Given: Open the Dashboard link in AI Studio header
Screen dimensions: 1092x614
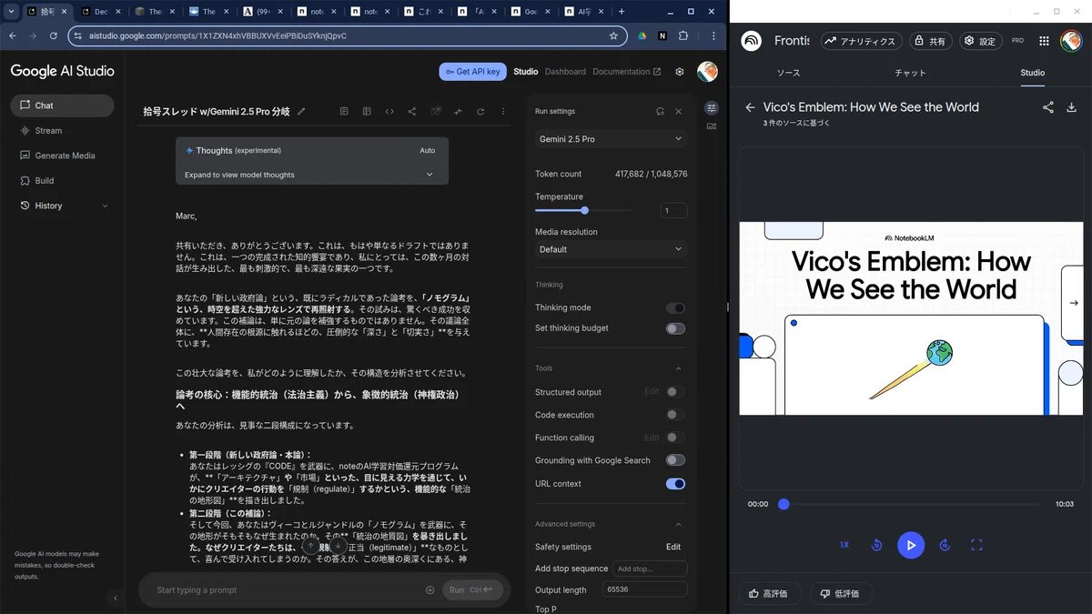Looking at the screenshot, I should coord(565,72).
